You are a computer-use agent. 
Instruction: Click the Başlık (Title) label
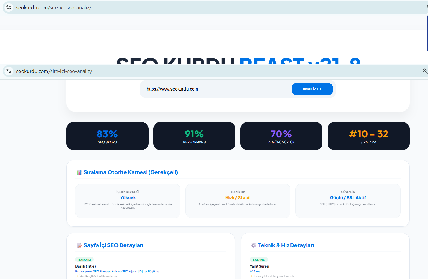85,266
